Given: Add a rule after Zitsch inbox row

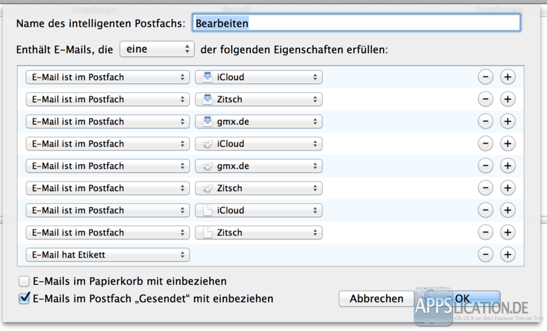Looking at the screenshot, I should coord(507,99).
